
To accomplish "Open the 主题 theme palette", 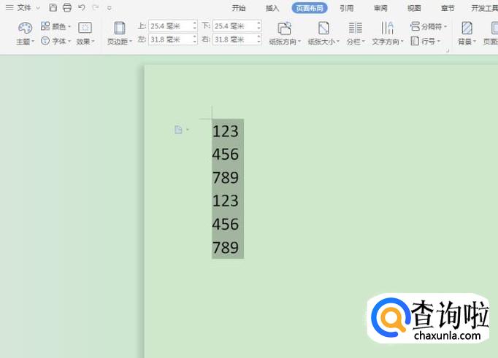I will tap(25, 34).
